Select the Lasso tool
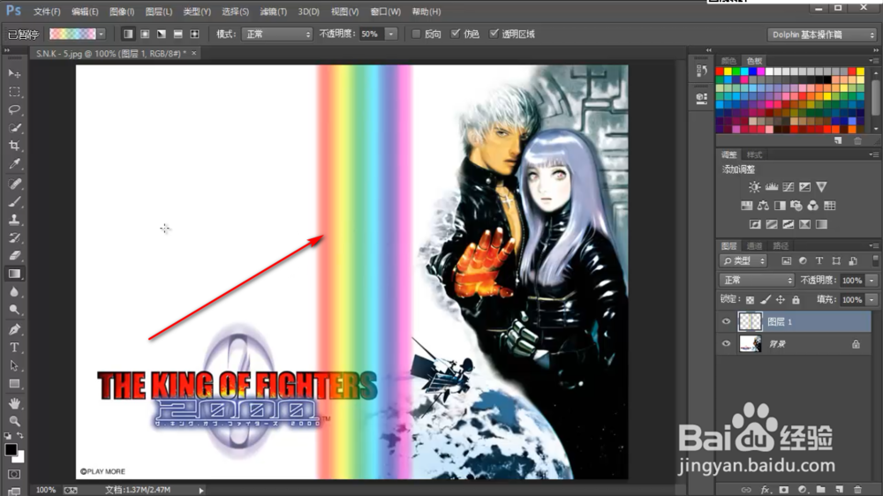883x496 pixels. (14, 109)
